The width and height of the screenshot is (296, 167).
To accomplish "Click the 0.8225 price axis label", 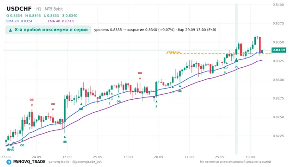I will tap(278, 136).
